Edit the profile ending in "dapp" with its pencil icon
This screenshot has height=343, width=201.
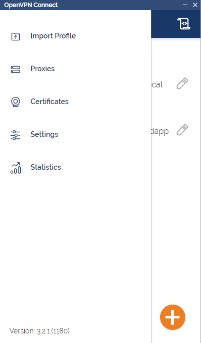(182, 130)
